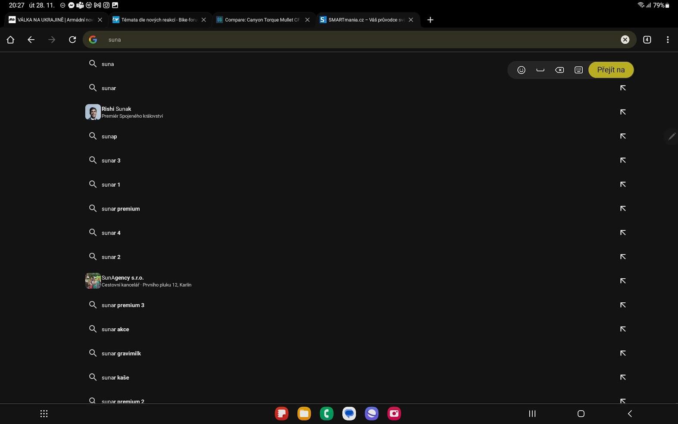Open SunAgency s.r.o. thumbnail image
This screenshot has height=424, width=678.
pos(93,281)
